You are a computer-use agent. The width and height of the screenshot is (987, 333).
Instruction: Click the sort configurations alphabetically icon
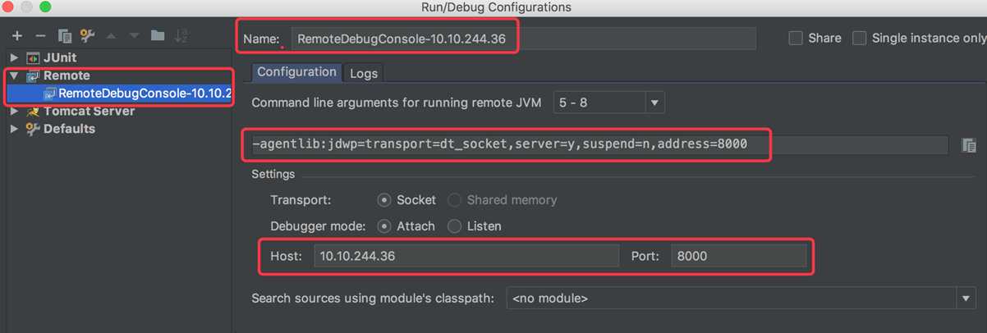(181, 36)
